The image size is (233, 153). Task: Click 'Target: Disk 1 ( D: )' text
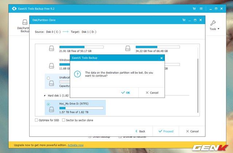tap(83, 32)
